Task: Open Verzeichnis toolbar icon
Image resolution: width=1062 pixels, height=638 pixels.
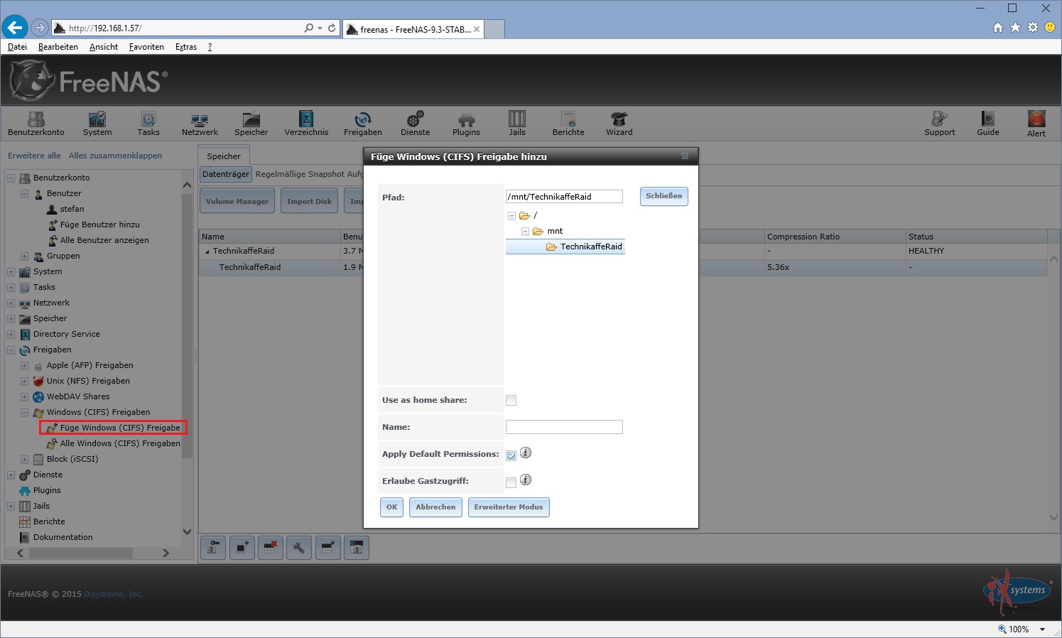Action: [306, 123]
